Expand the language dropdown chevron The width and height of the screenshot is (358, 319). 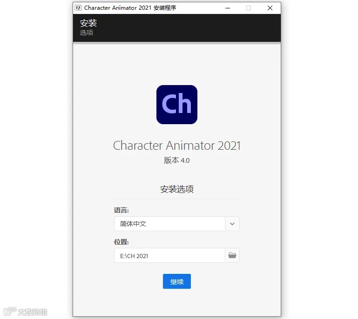point(232,224)
